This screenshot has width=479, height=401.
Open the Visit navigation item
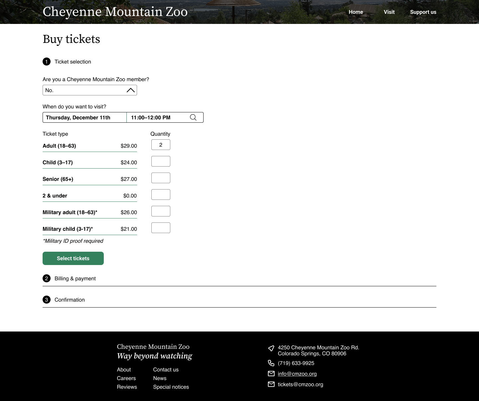389,12
